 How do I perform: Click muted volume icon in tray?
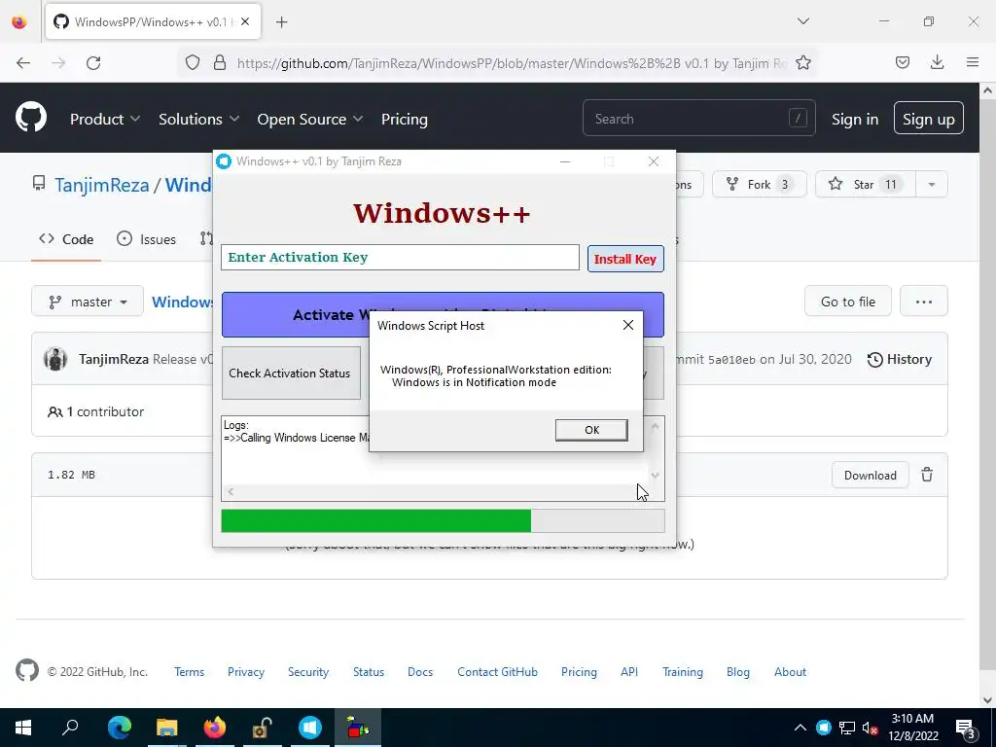870,728
